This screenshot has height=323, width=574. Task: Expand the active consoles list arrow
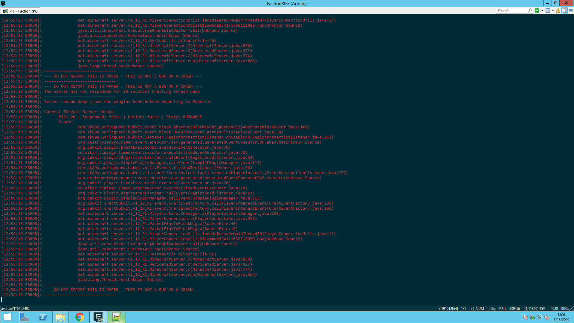click(x=553, y=10)
